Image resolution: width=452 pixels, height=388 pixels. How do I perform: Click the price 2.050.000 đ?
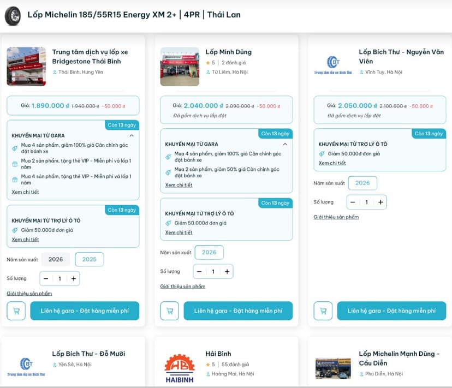click(358, 106)
